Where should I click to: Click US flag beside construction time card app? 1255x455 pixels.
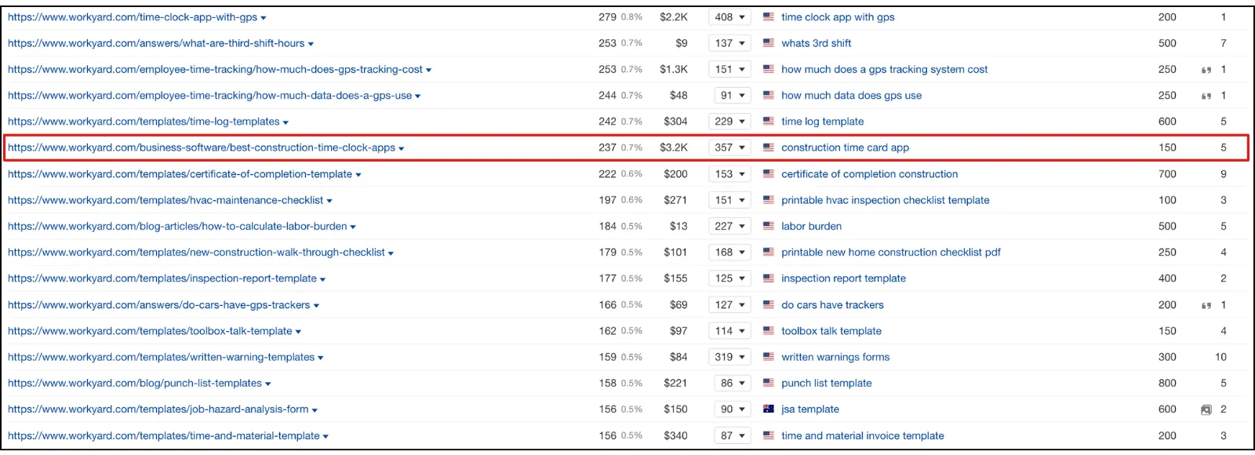click(769, 147)
